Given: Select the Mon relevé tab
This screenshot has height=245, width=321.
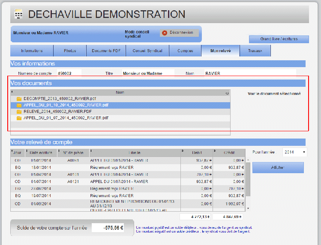Looking at the screenshot, I should pyautogui.click(x=220, y=50).
